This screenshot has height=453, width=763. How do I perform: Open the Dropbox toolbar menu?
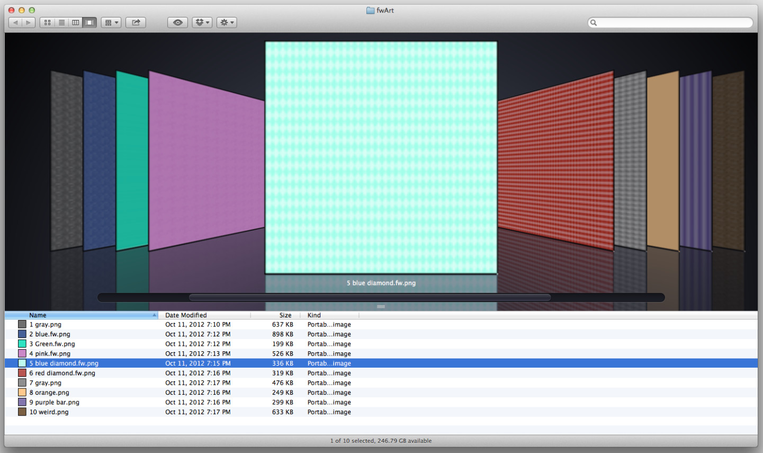pyautogui.click(x=202, y=23)
